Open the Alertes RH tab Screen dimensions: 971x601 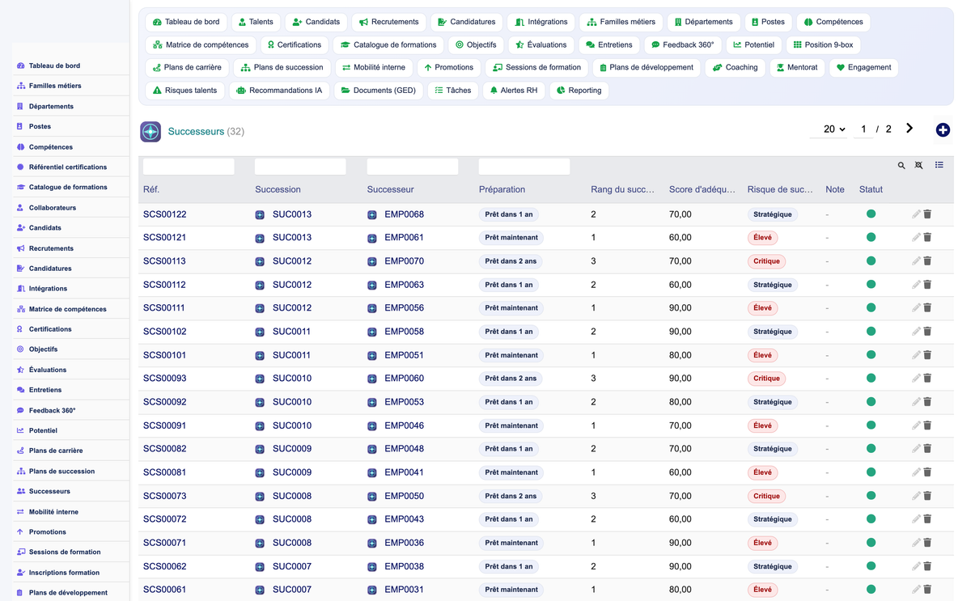pyautogui.click(x=513, y=91)
